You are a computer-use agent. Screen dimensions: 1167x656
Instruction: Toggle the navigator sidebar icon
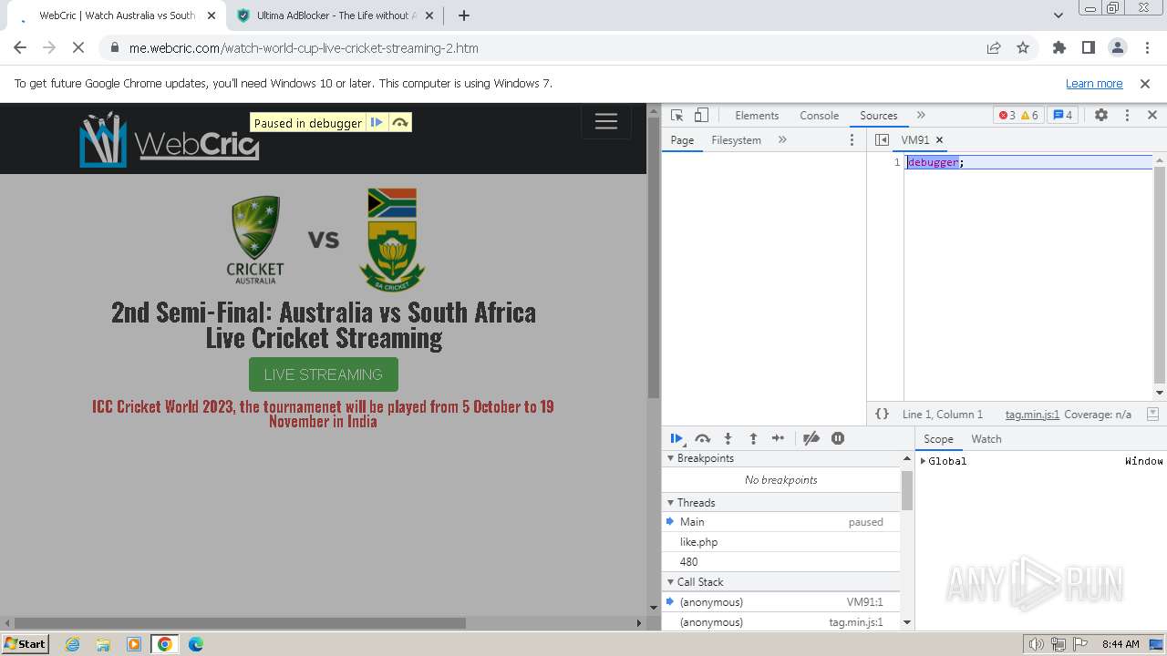pyautogui.click(x=882, y=139)
